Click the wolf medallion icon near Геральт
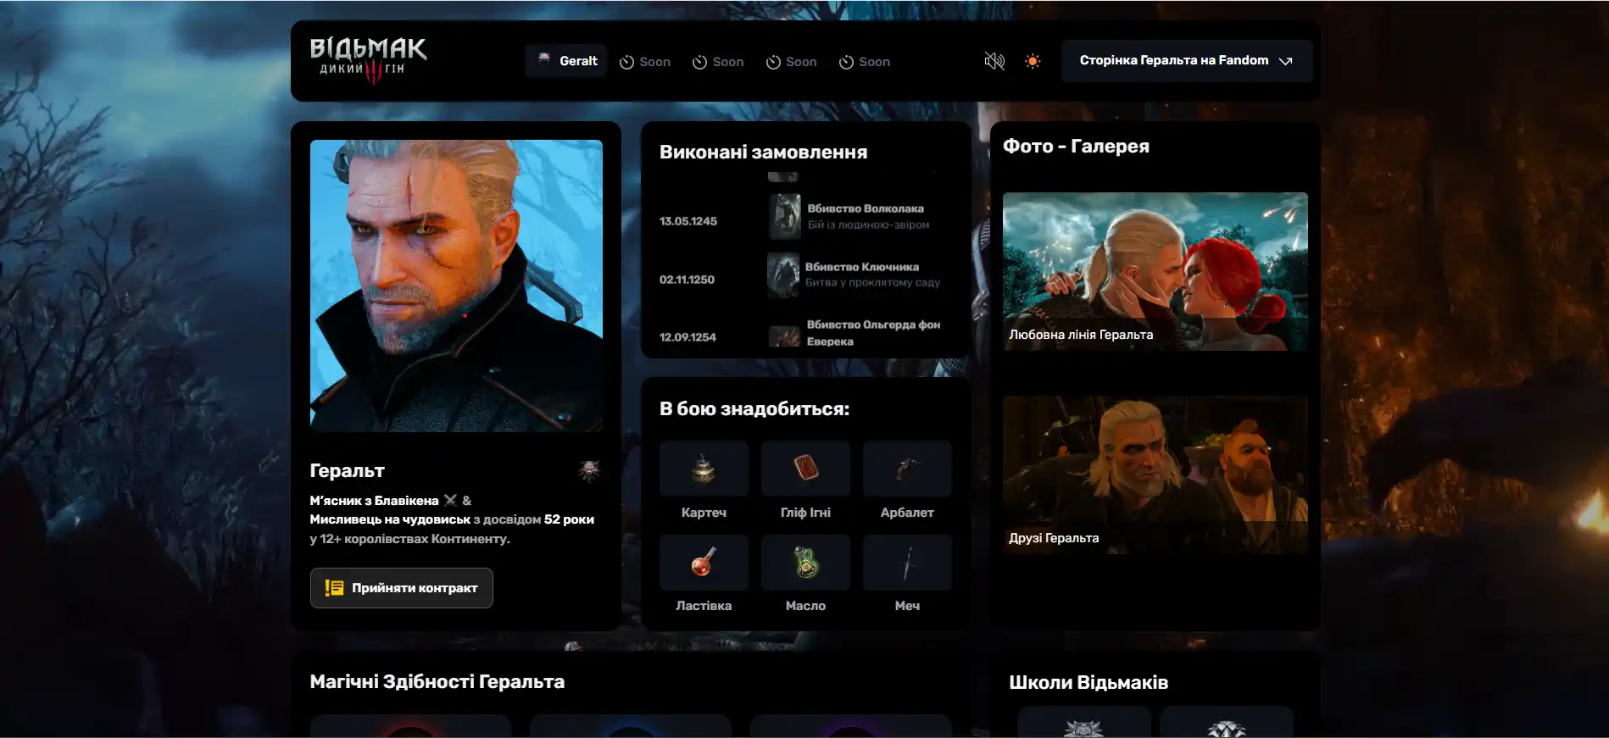Viewport: 1609px width, 738px height. pos(589,470)
